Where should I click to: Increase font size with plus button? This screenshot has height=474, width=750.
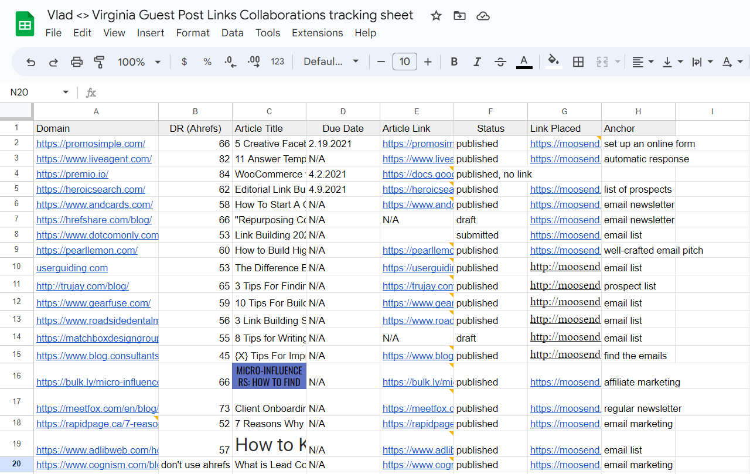(428, 62)
